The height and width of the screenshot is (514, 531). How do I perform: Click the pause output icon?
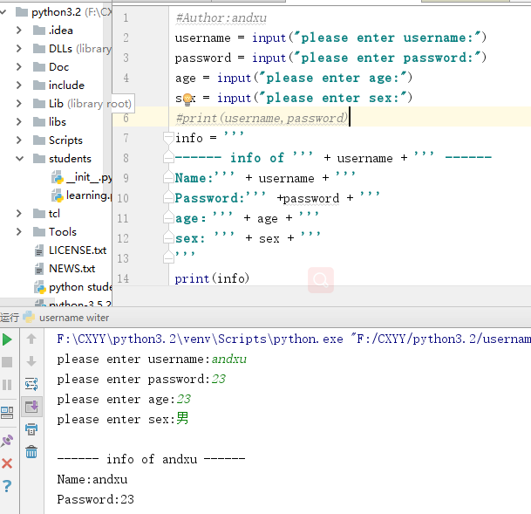tap(7, 385)
